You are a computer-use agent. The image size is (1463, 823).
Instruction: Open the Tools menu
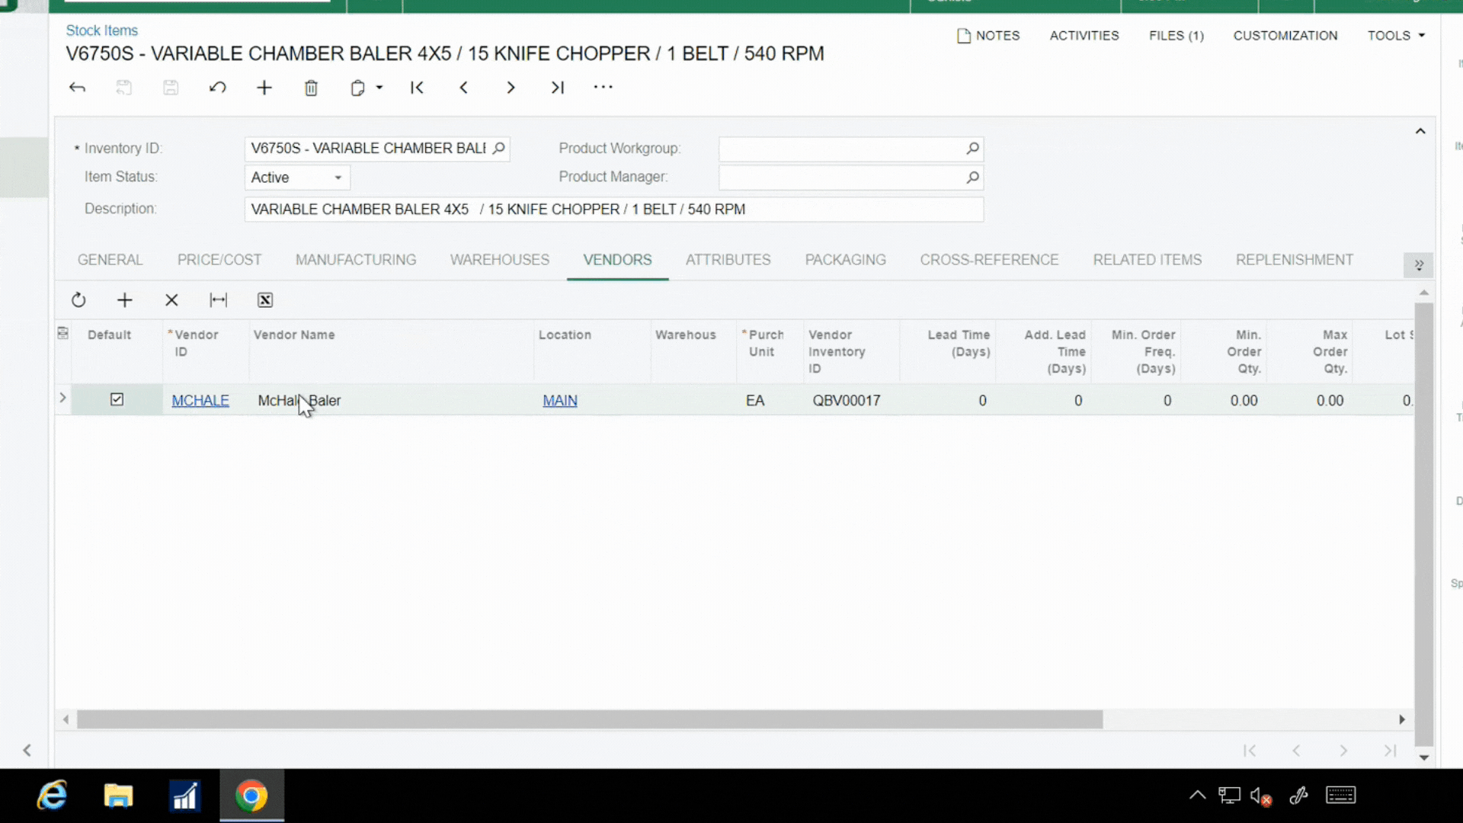coord(1395,36)
